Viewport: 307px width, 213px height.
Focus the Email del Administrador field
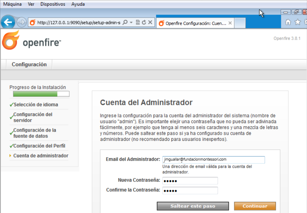pyautogui.click(x=213, y=160)
